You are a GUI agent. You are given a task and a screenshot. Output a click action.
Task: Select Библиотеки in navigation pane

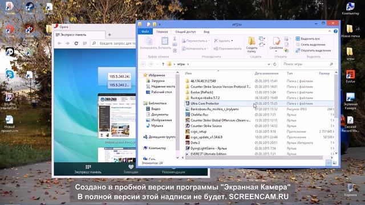(x=155, y=103)
